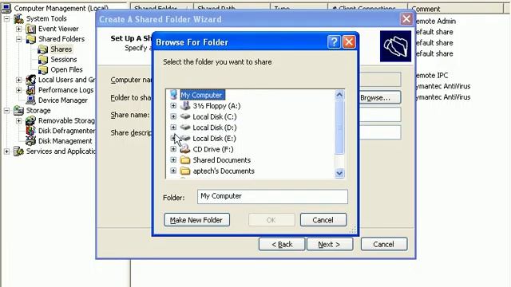Click the wizard's bottom Cancel button

coord(384,245)
